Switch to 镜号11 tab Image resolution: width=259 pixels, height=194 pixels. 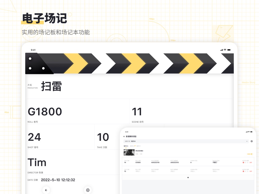pyautogui.click(x=139, y=146)
